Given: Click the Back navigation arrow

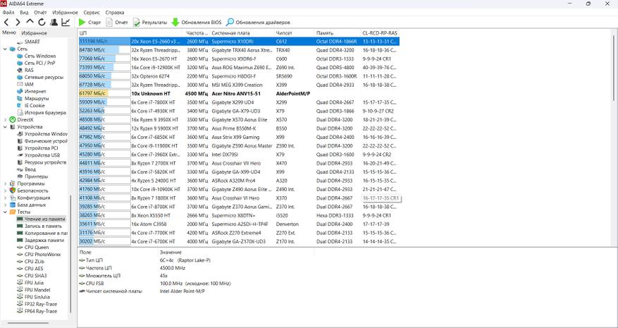Looking at the screenshot, I should (6, 23).
